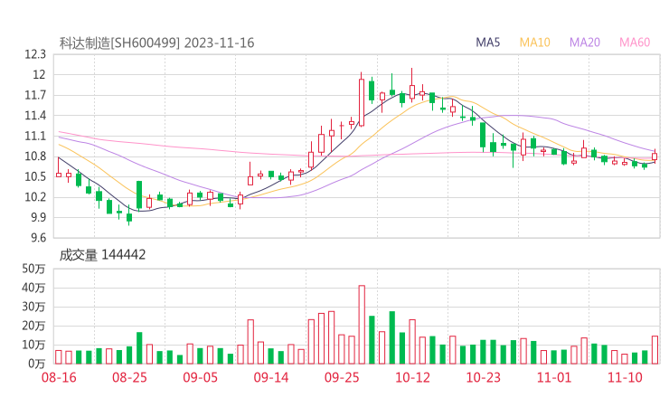Click the 11.4 price axis label

35,116
